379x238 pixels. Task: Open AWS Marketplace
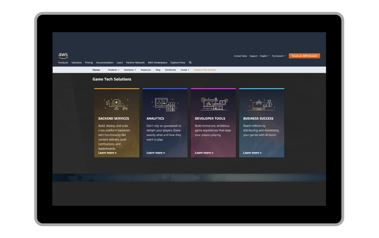coord(158,63)
